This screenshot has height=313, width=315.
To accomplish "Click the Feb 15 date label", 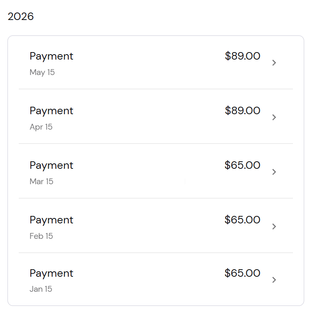I will (41, 236).
